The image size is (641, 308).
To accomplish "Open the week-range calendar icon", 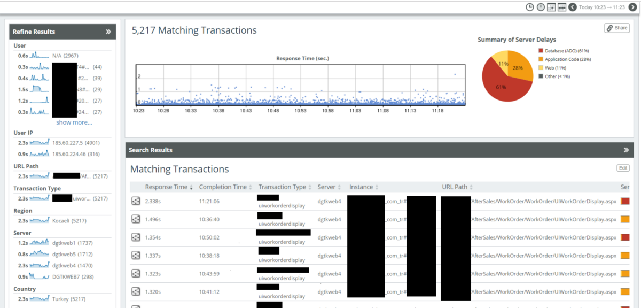I will (561, 7).
